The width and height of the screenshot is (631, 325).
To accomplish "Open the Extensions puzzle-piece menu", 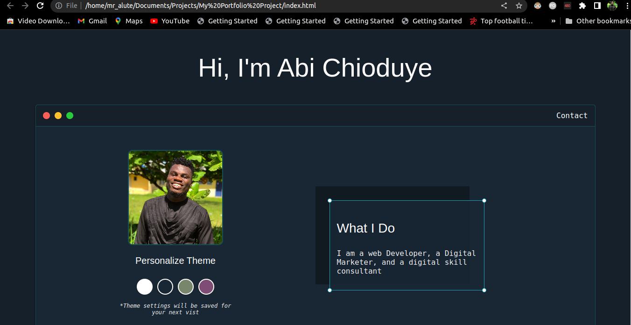I will 582,7.
